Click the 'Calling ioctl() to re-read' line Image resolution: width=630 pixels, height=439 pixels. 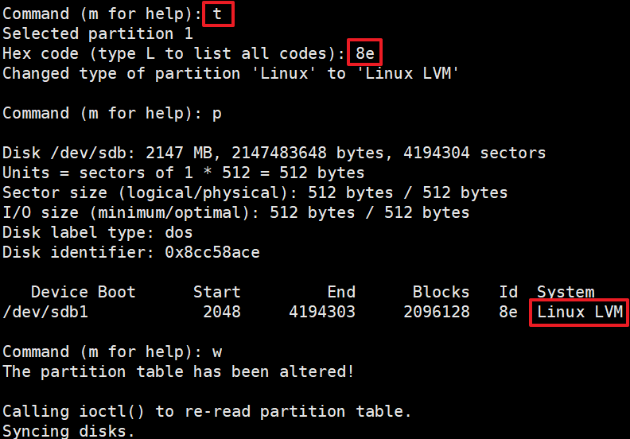tap(207, 412)
